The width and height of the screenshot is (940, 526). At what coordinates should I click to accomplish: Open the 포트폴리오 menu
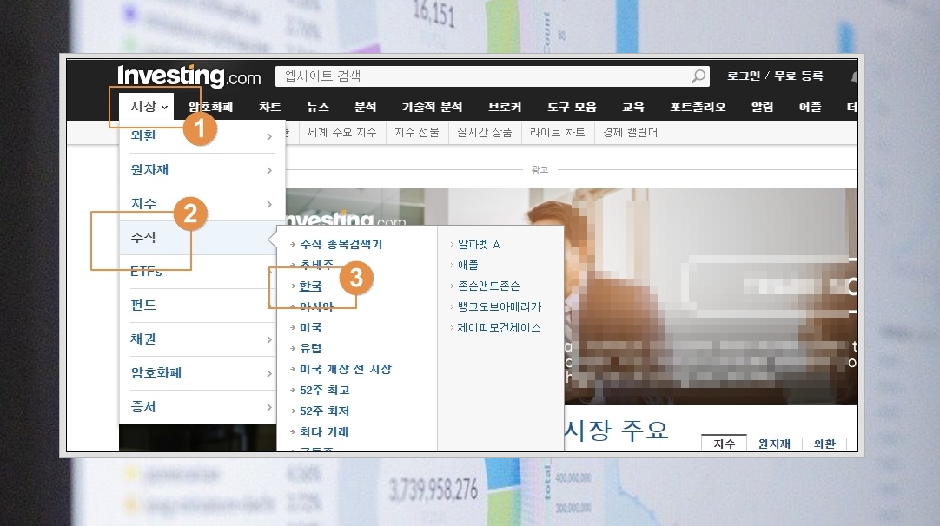click(x=698, y=108)
